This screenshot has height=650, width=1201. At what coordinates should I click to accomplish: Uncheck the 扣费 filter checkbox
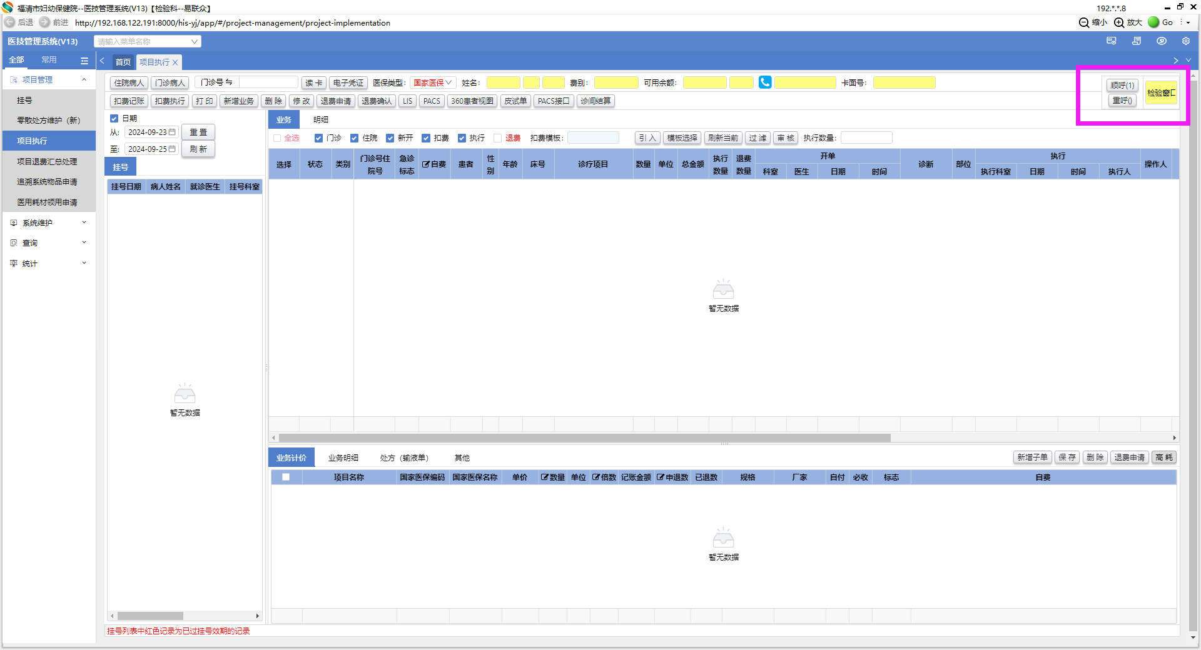(x=426, y=138)
